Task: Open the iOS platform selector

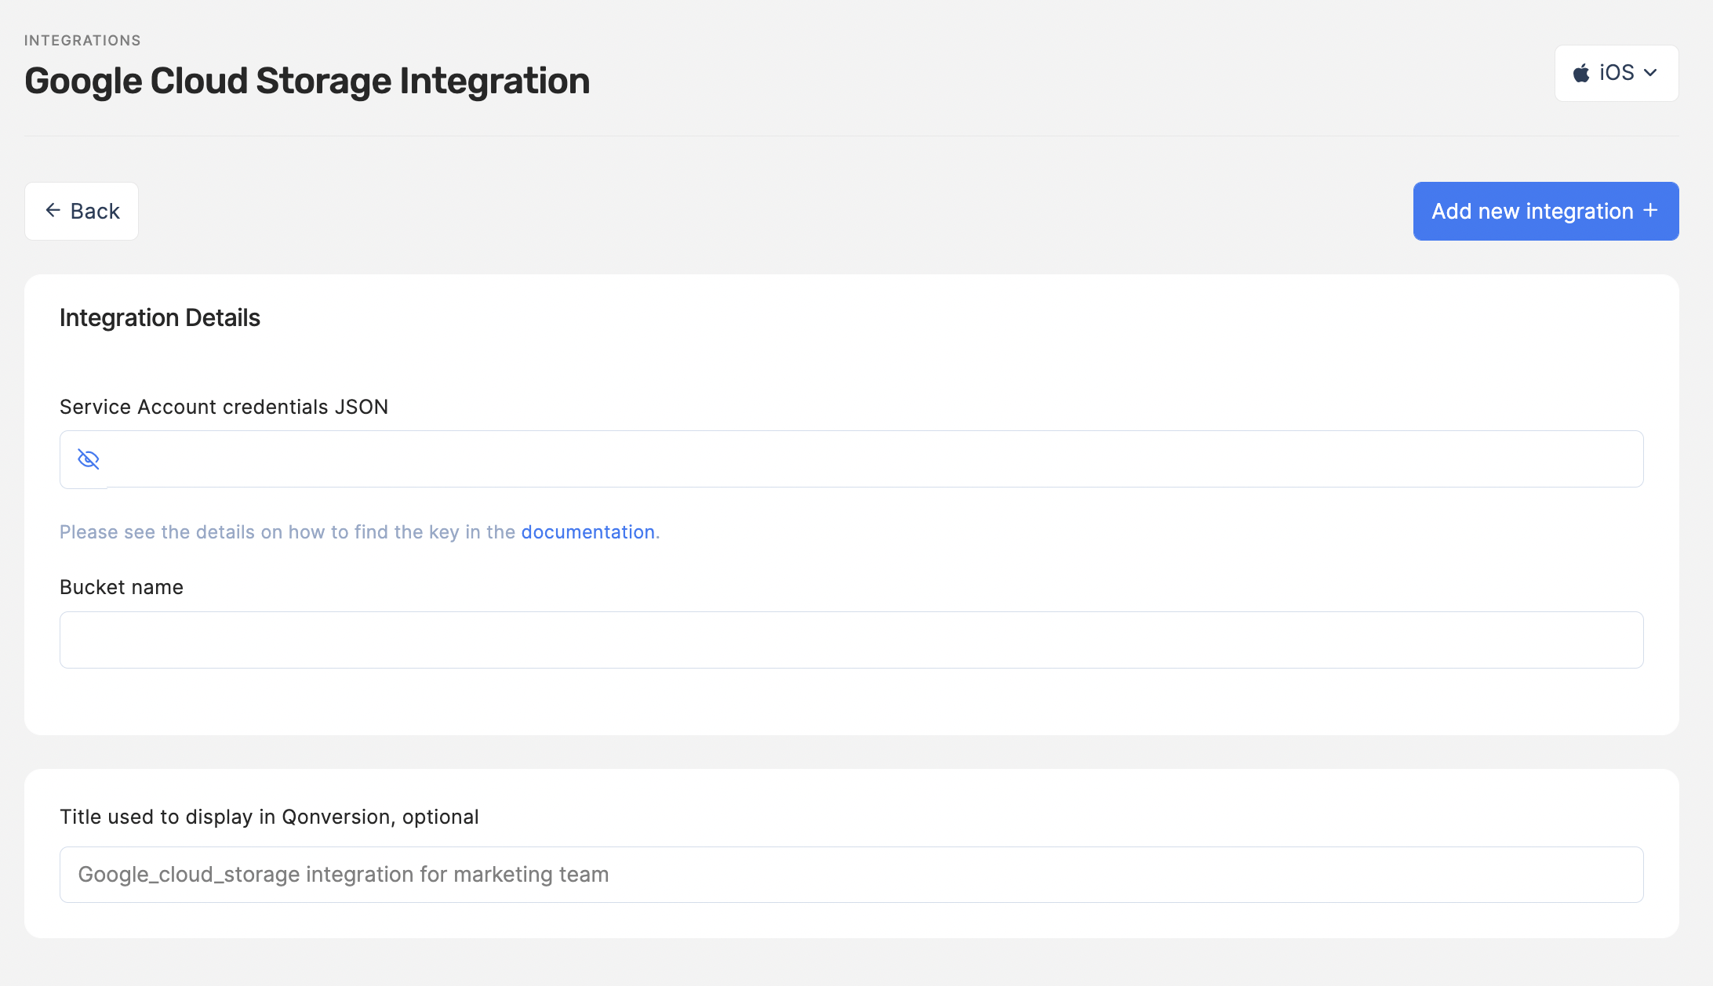Action: pos(1616,73)
